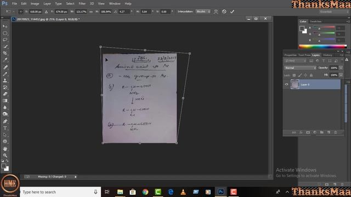Open the Window menu
The height and width of the screenshot is (197, 351).
pos(115,4)
